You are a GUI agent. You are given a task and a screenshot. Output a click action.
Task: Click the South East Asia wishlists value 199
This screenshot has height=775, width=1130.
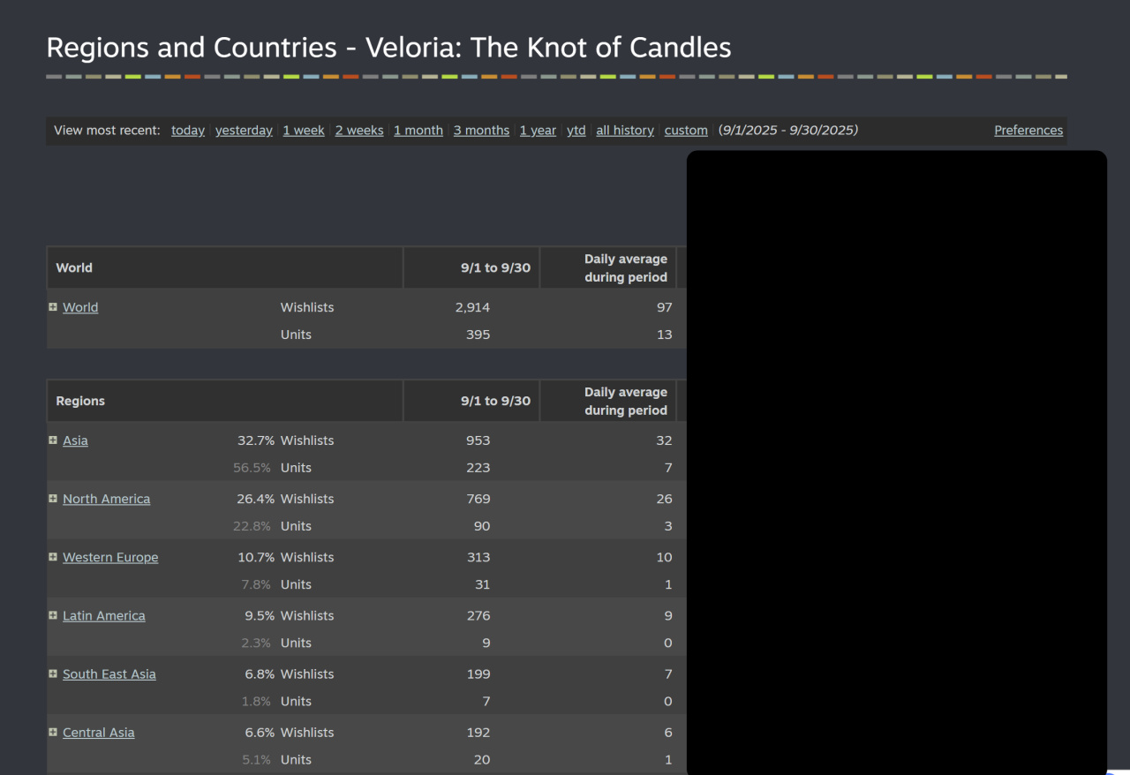click(x=478, y=673)
